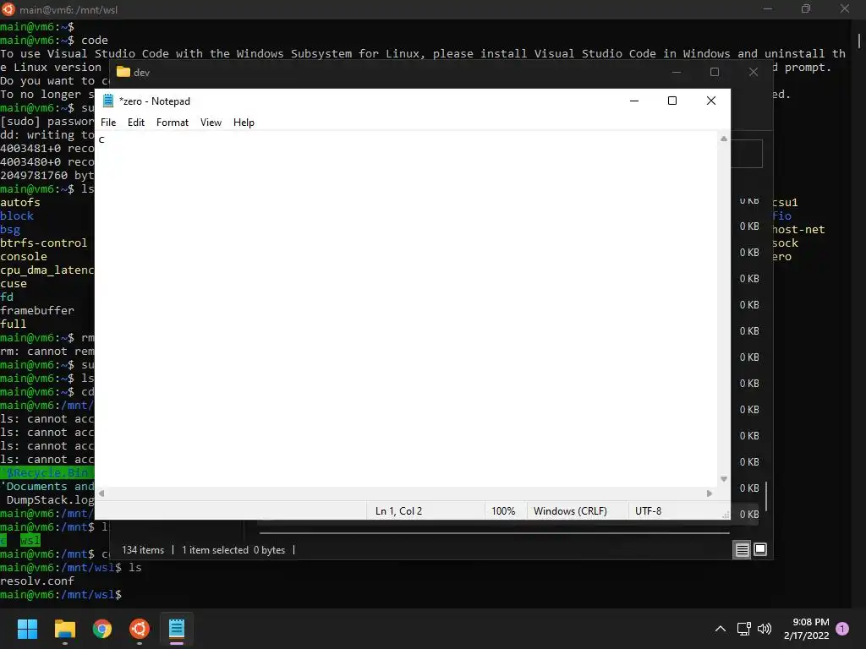Open the View menu in Notepad

(x=211, y=123)
